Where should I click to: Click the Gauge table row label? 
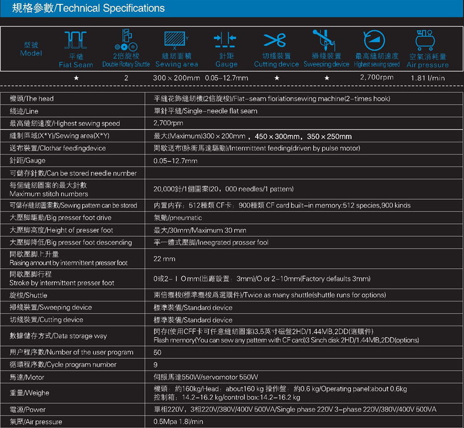(28, 160)
